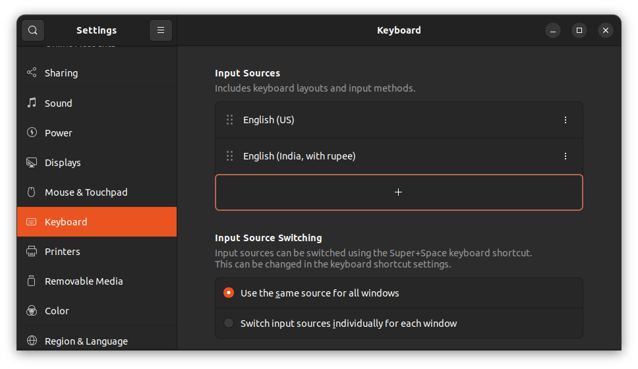This screenshot has width=638, height=369.
Task: Click the search icon in Settings header
Action: [x=32, y=30]
